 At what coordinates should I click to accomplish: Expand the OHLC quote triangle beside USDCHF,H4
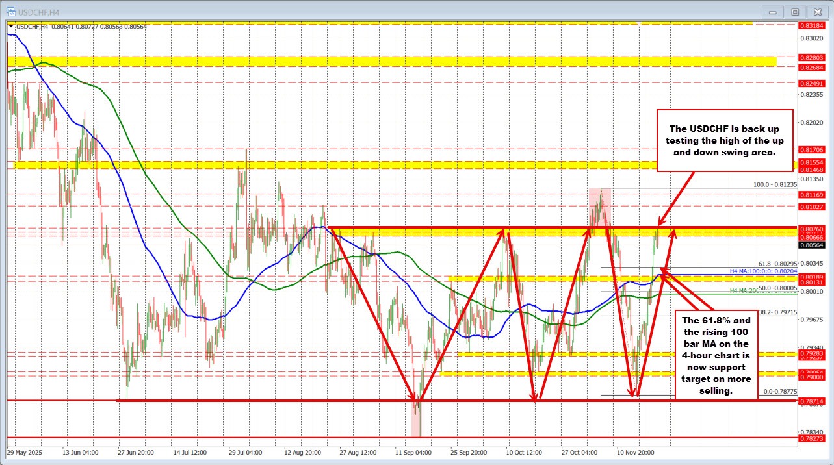10,27
